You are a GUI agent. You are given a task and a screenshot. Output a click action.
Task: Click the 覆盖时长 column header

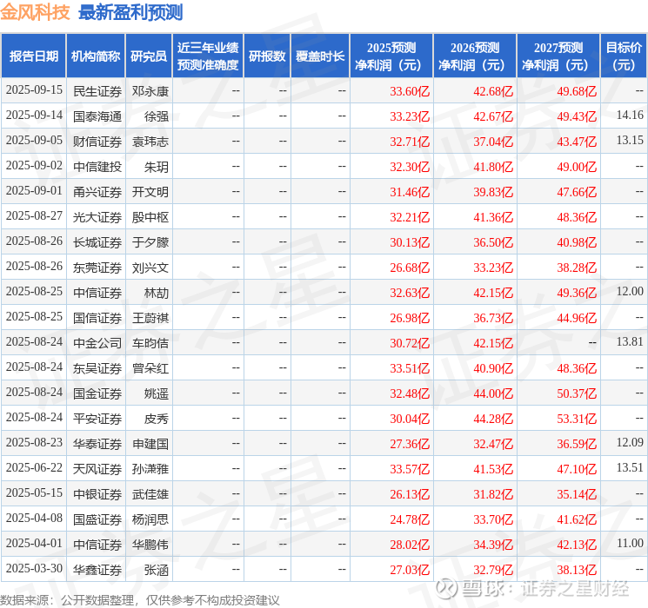(320, 56)
